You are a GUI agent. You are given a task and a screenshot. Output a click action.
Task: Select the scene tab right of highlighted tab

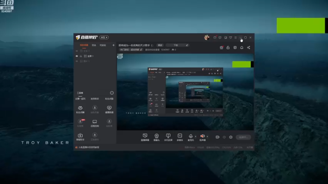pyautogui.click(x=94, y=45)
